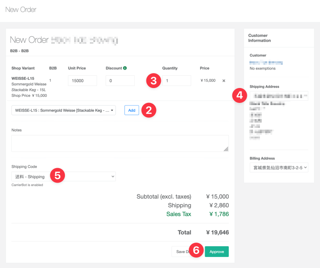
Task: Open the WEISSE-L15 product variant dropdown
Action: (64, 110)
